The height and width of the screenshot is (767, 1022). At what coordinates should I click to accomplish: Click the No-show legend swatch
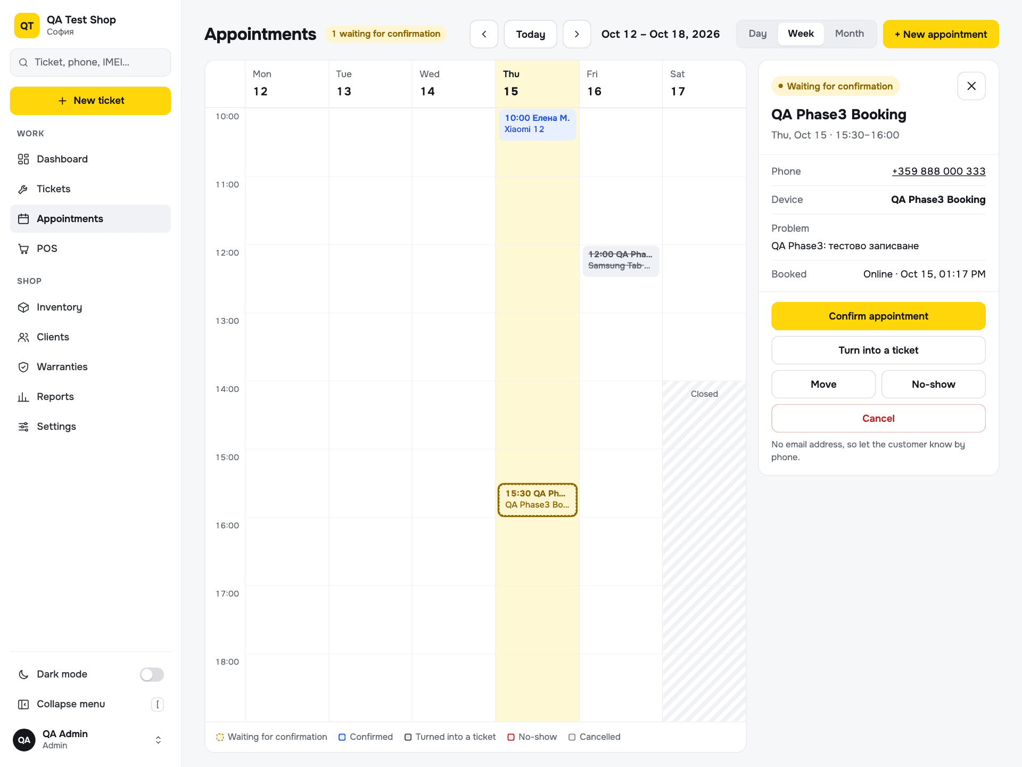[510, 737]
